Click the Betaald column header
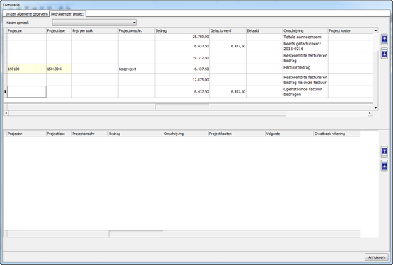Image resolution: width=393 pixels, height=265 pixels. click(264, 30)
